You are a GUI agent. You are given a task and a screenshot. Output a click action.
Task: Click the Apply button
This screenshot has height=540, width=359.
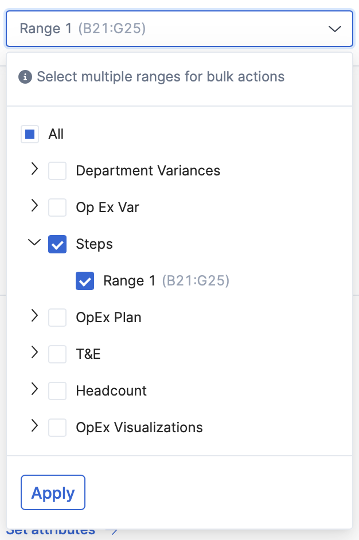point(53,492)
